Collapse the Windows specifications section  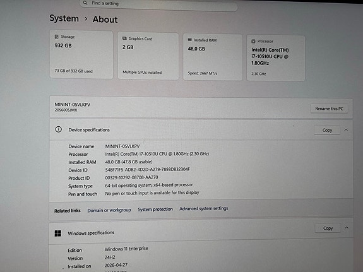point(347,228)
